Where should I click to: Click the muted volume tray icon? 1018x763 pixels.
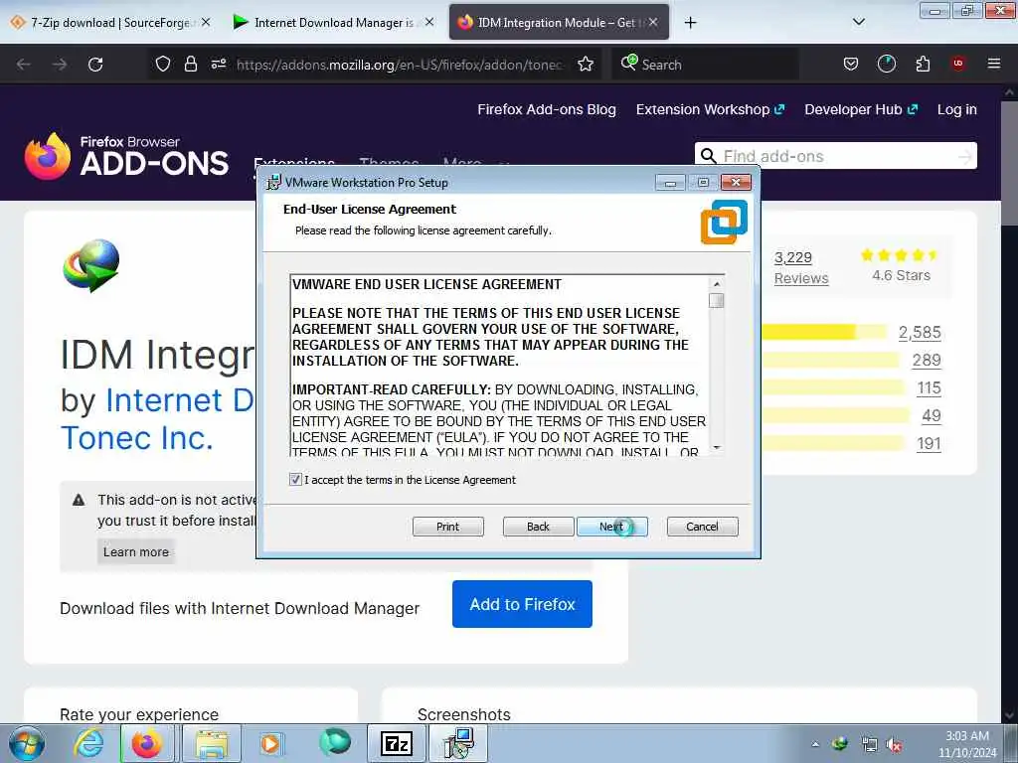click(x=895, y=745)
